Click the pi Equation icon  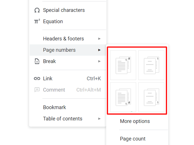[x=37, y=21]
